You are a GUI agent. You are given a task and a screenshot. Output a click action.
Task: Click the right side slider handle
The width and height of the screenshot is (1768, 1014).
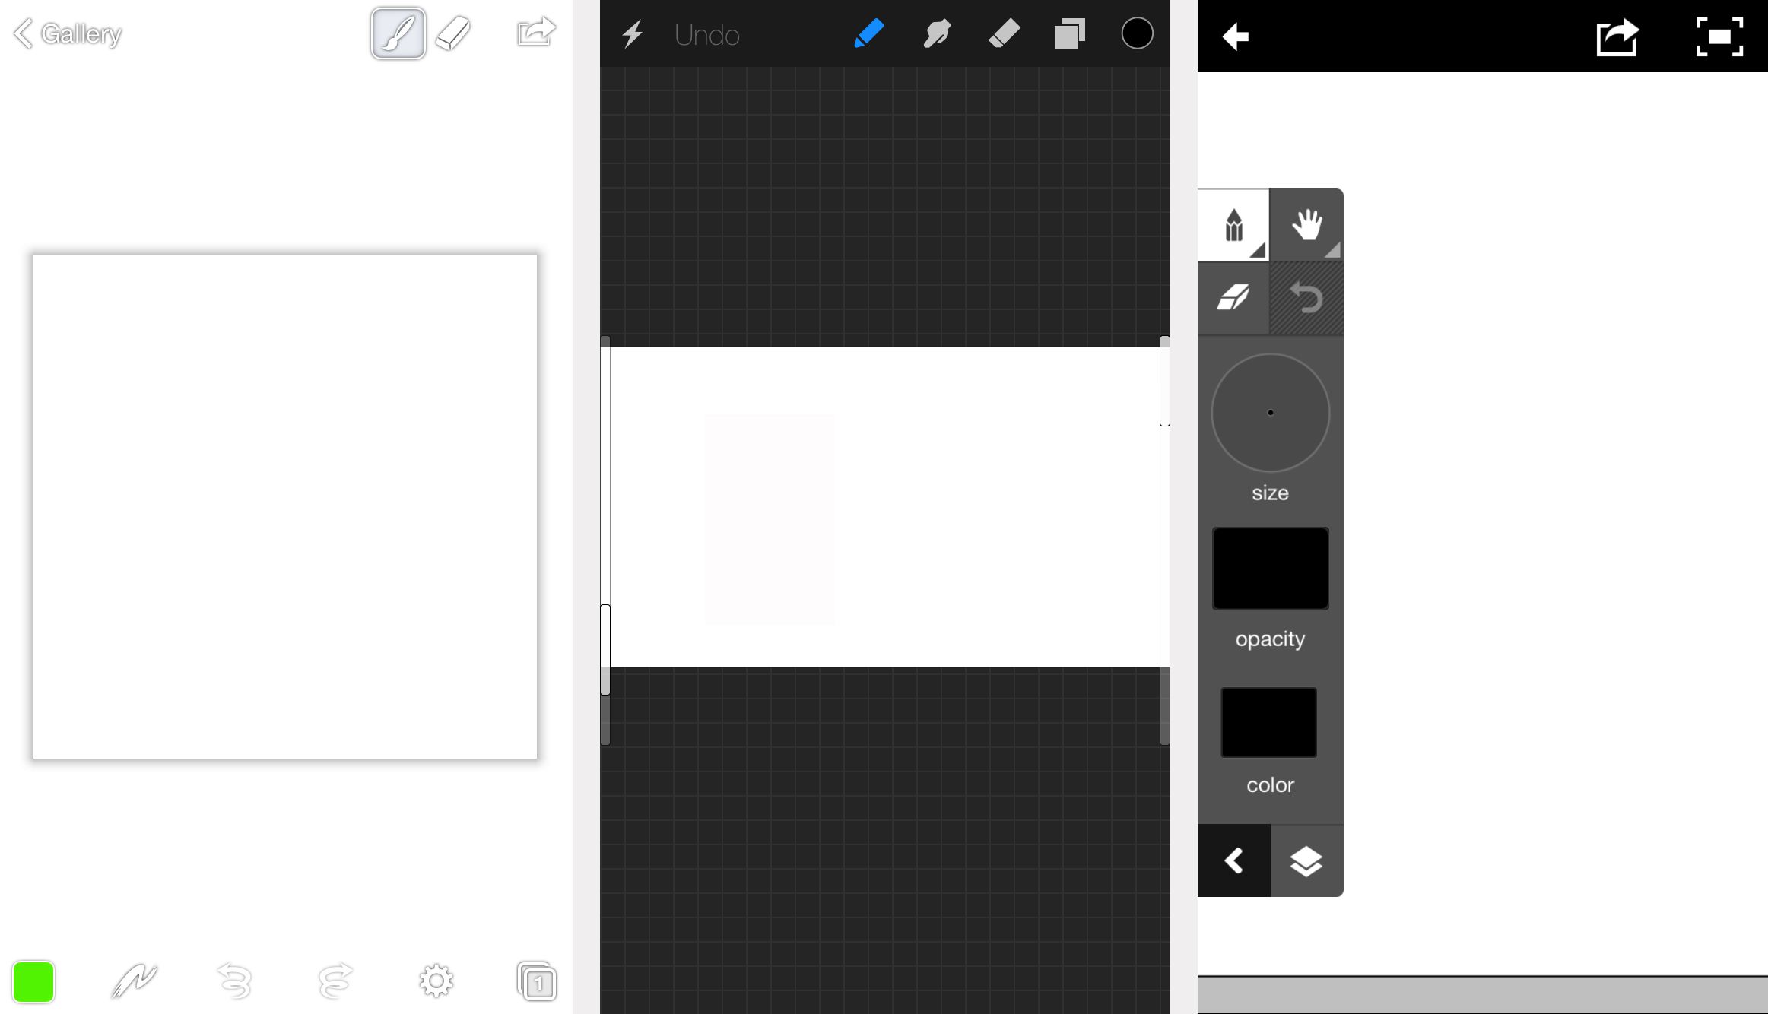1164,381
